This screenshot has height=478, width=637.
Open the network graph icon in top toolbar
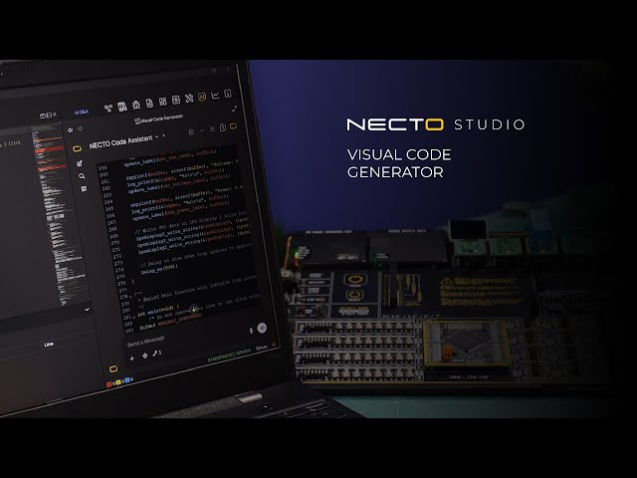point(108,109)
